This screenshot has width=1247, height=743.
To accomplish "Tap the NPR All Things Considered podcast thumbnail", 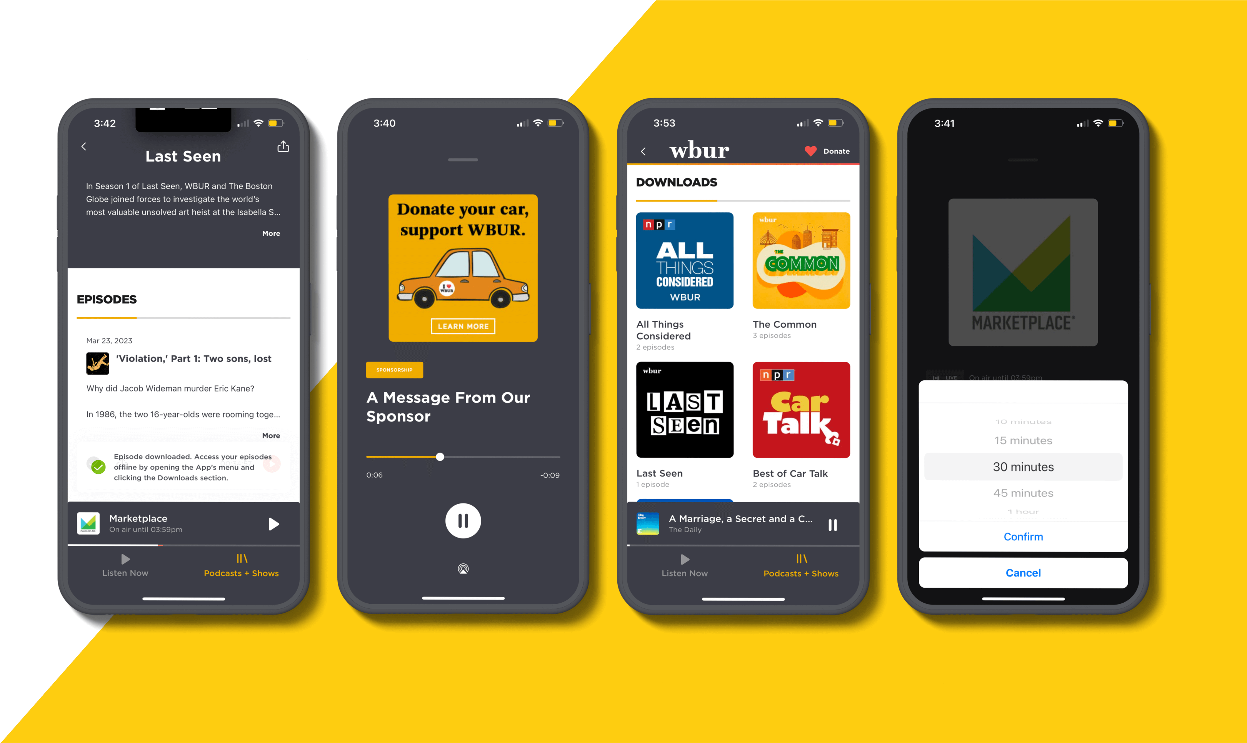I will [x=686, y=260].
